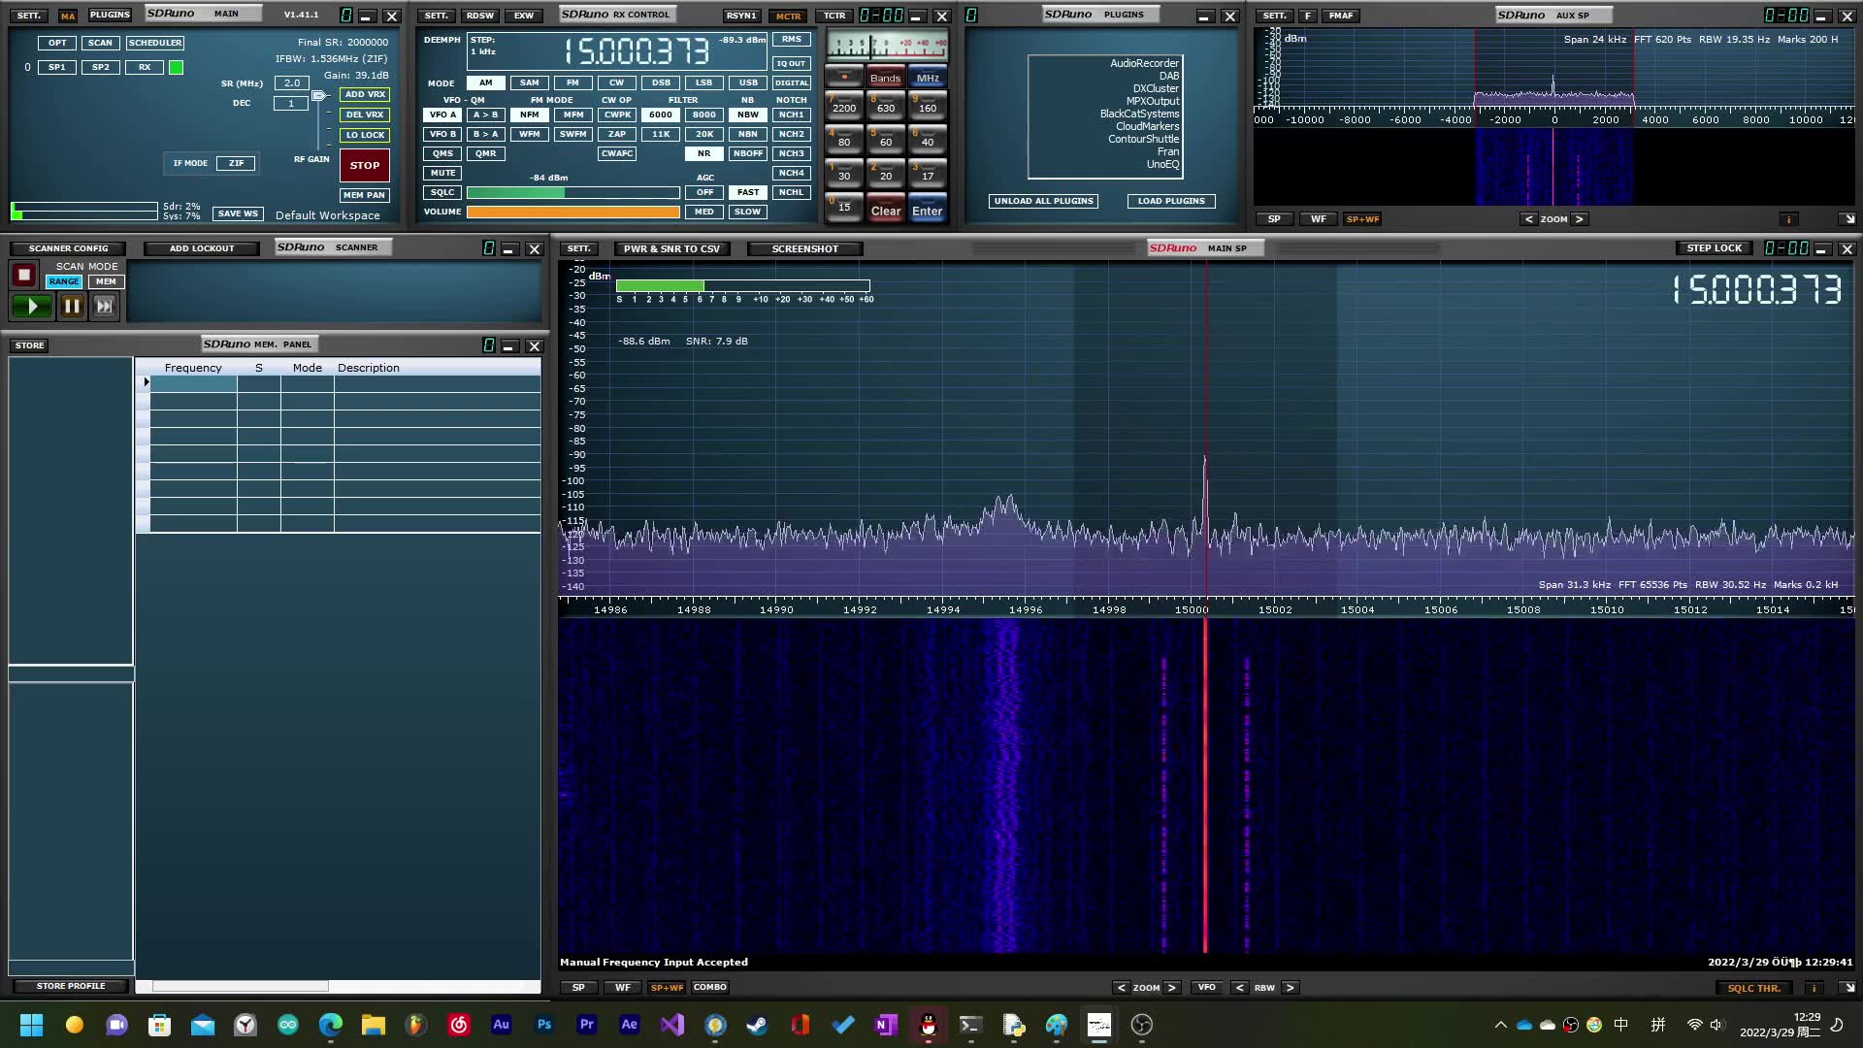Open OBS Studio from taskbar
The width and height of the screenshot is (1863, 1048).
click(x=1142, y=1025)
